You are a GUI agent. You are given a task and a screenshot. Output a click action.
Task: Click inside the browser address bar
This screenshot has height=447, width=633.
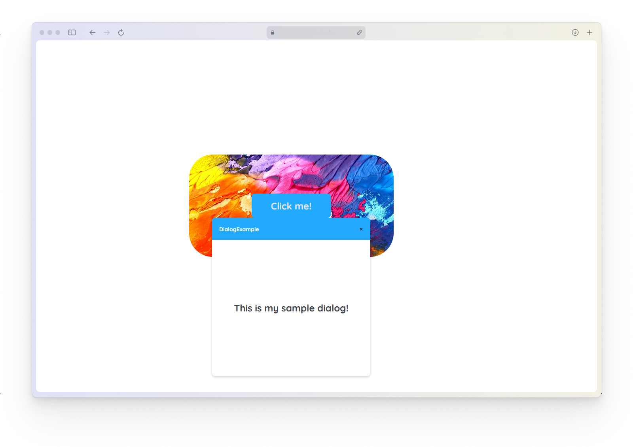pos(316,32)
